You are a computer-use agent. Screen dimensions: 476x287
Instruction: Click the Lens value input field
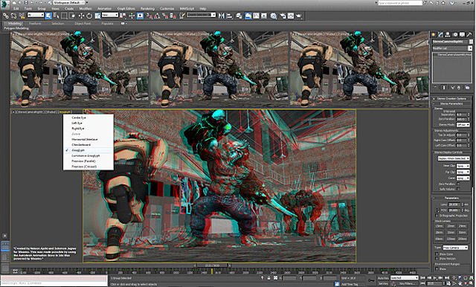(x=454, y=204)
